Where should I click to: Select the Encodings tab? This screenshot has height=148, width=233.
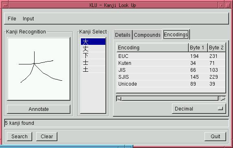point(176,34)
